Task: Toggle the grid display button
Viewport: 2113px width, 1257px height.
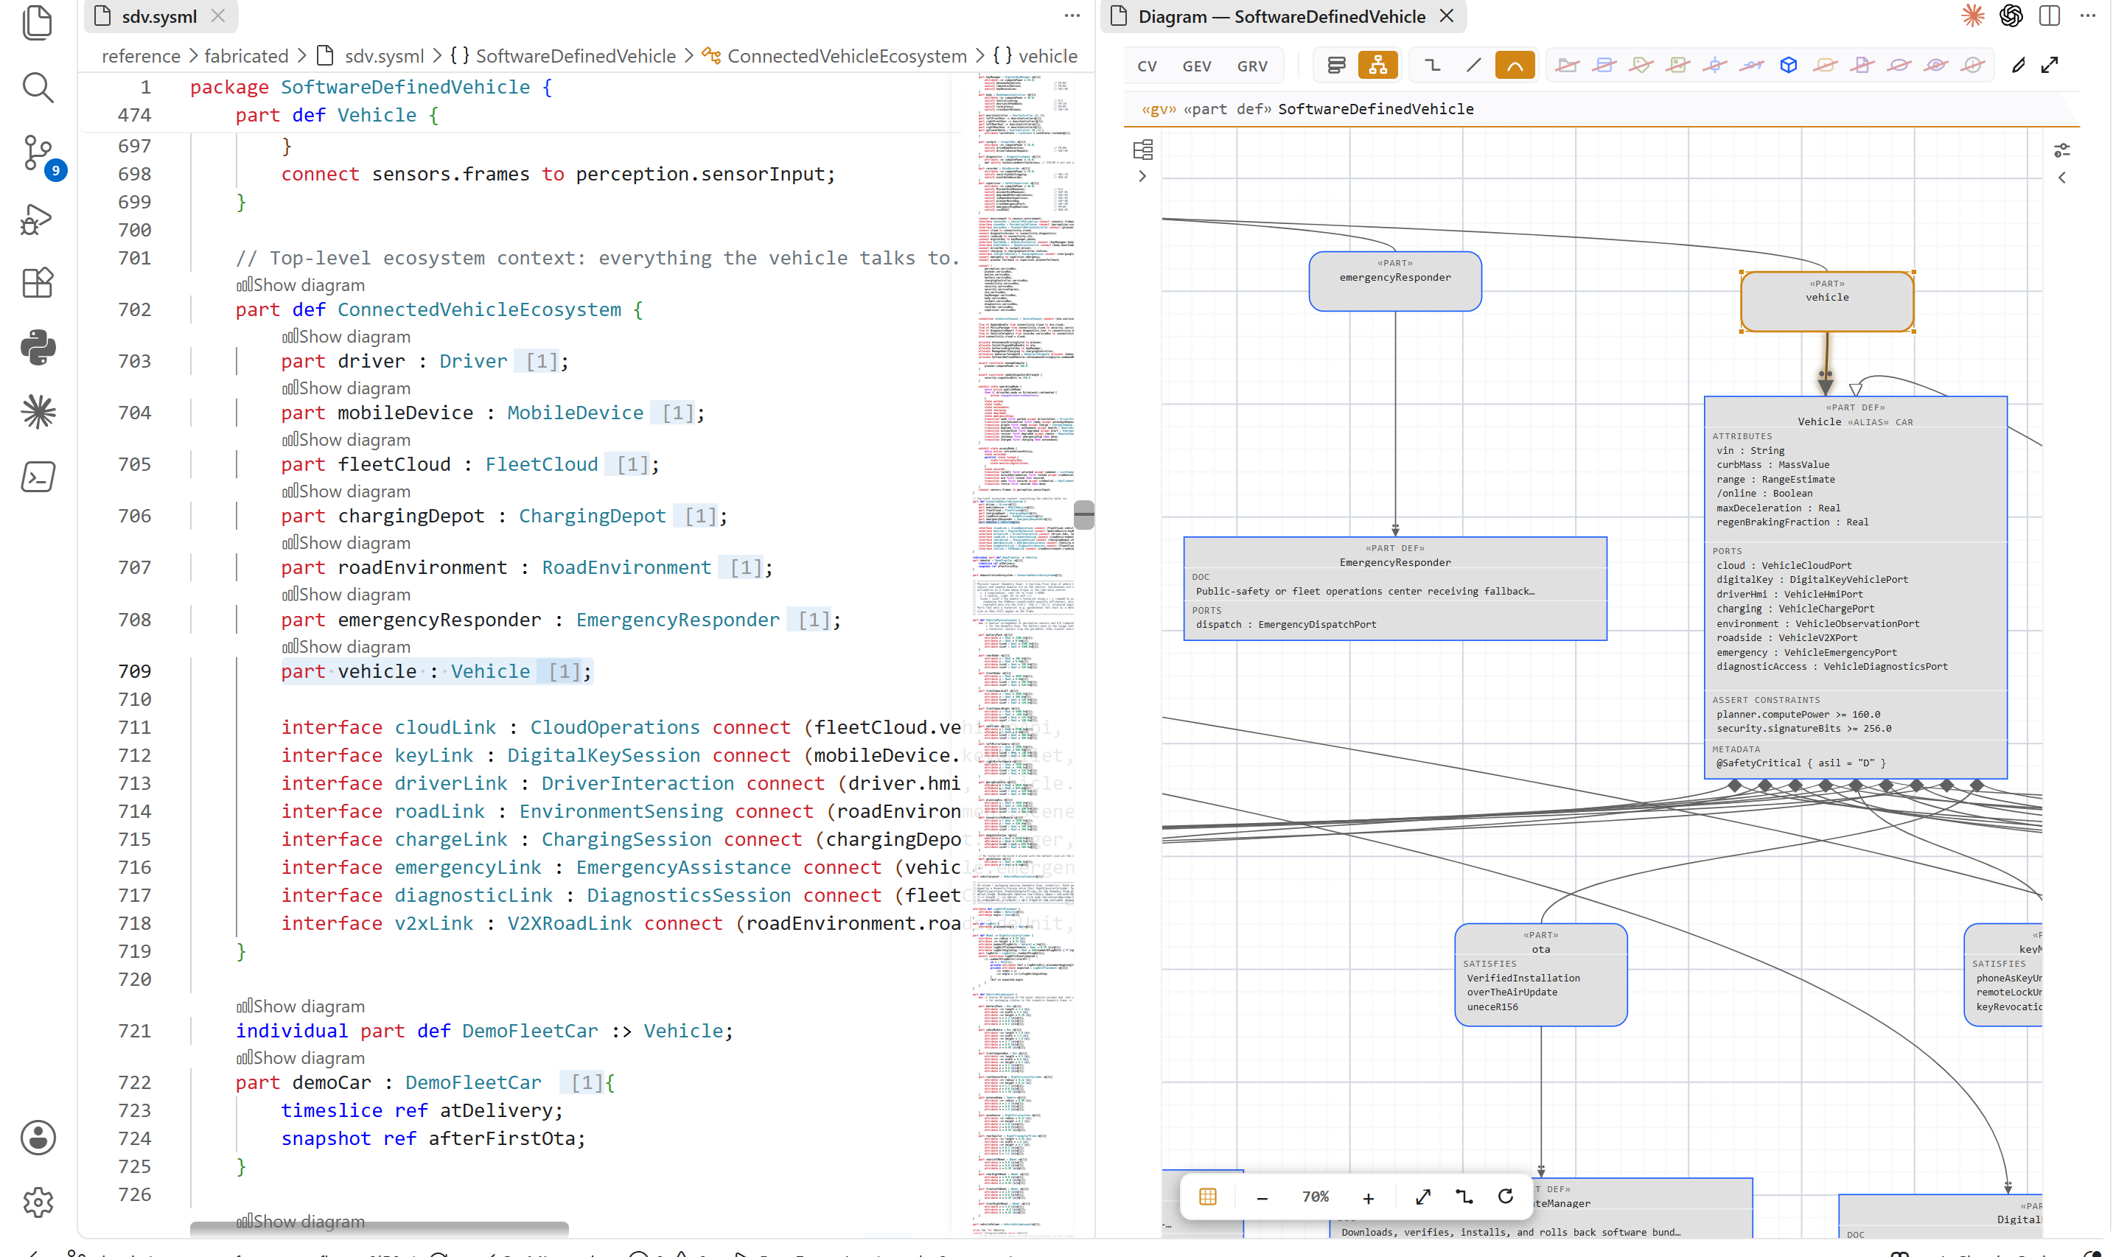Action: coord(1208,1197)
